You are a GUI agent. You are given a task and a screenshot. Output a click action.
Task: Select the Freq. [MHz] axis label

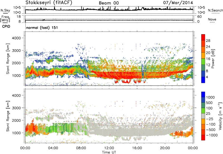(x=5, y=19)
